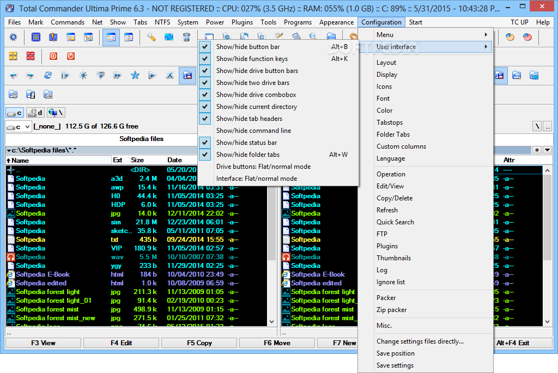Click the highlighted folder-with-floppy icon on left

tap(187, 75)
